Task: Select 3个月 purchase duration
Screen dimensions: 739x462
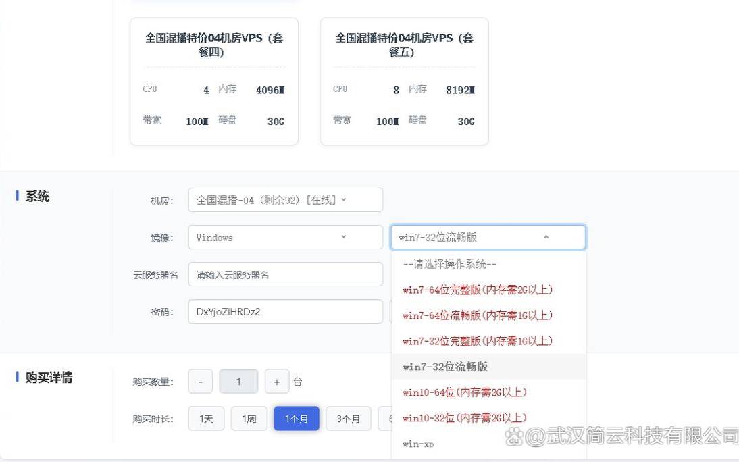Action: coord(348,418)
